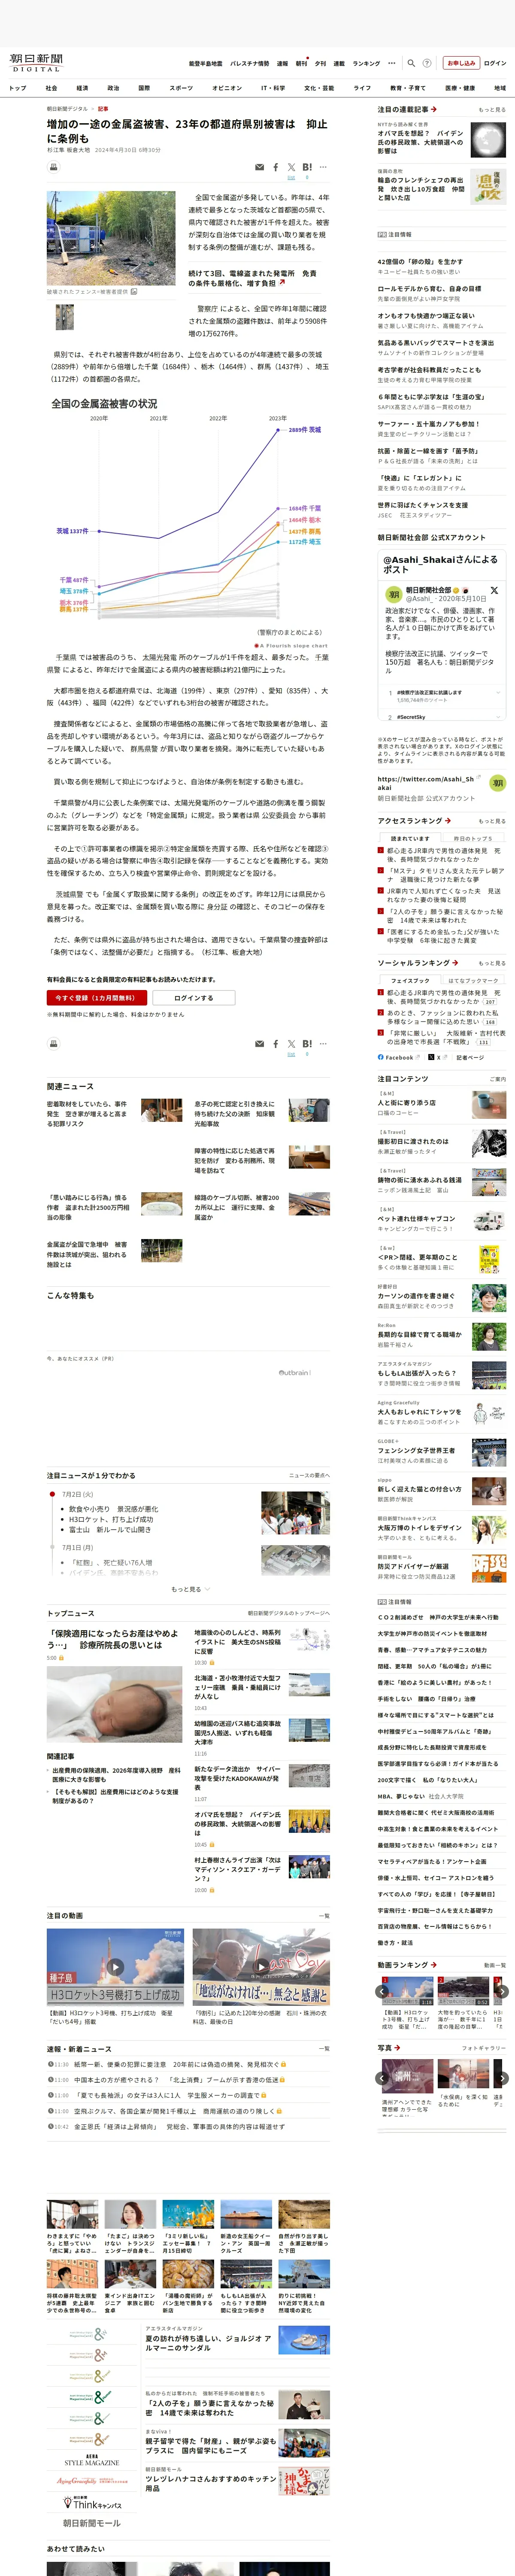
Task: Switch to 読まれています ranking tab
Action: [x=410, y=839]
